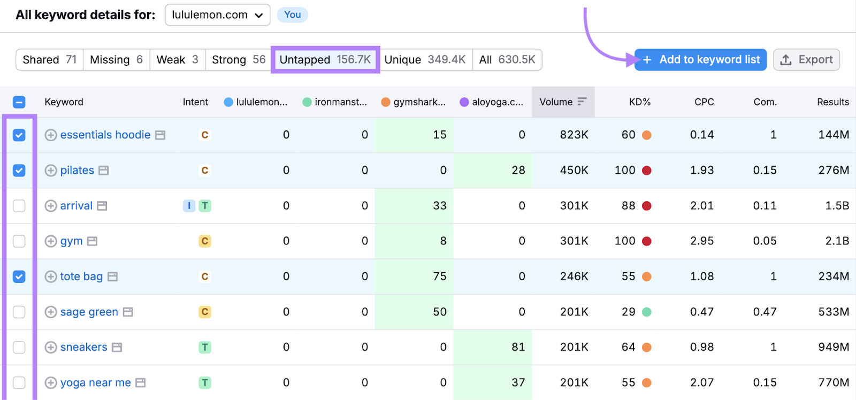Click the C intent badge for essentials hoodie

click(x=205, y=135)
